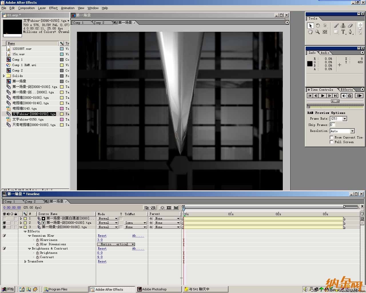The image size is (366, 293).
Task: Open the Resolution Auto dropdown
Action: coord(342,131)
